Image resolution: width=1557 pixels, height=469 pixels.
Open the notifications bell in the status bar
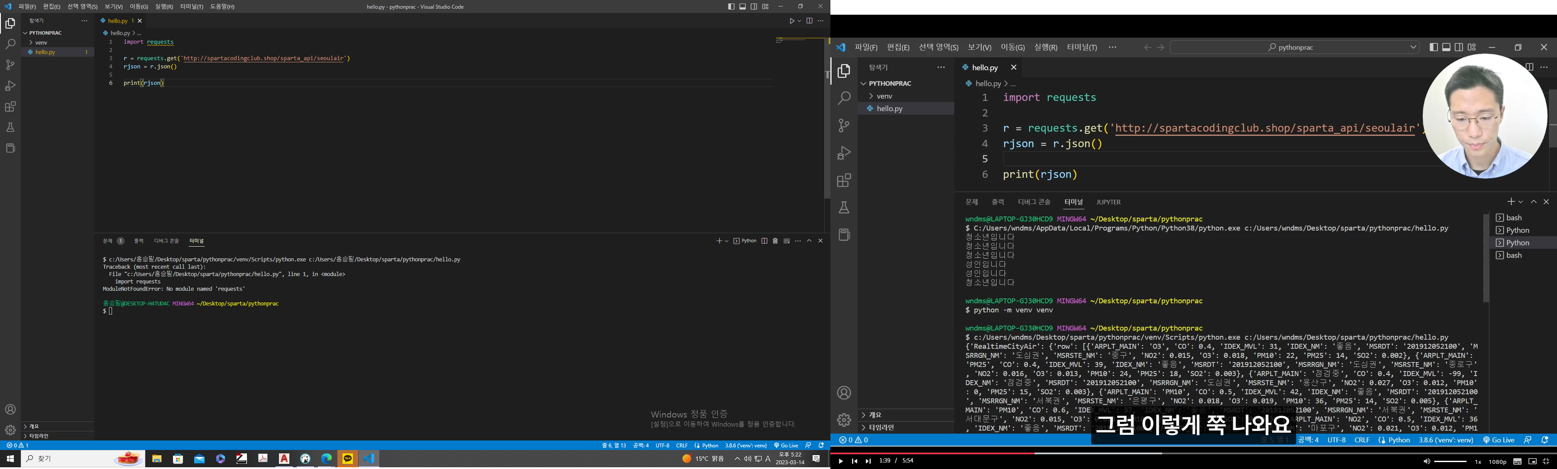(821, 446)
